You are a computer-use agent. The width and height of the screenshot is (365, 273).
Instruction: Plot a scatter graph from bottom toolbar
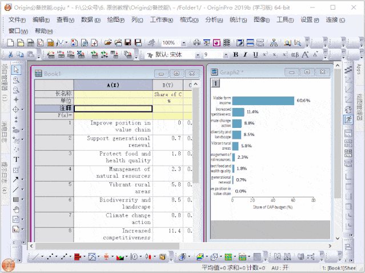coord(50,257)
